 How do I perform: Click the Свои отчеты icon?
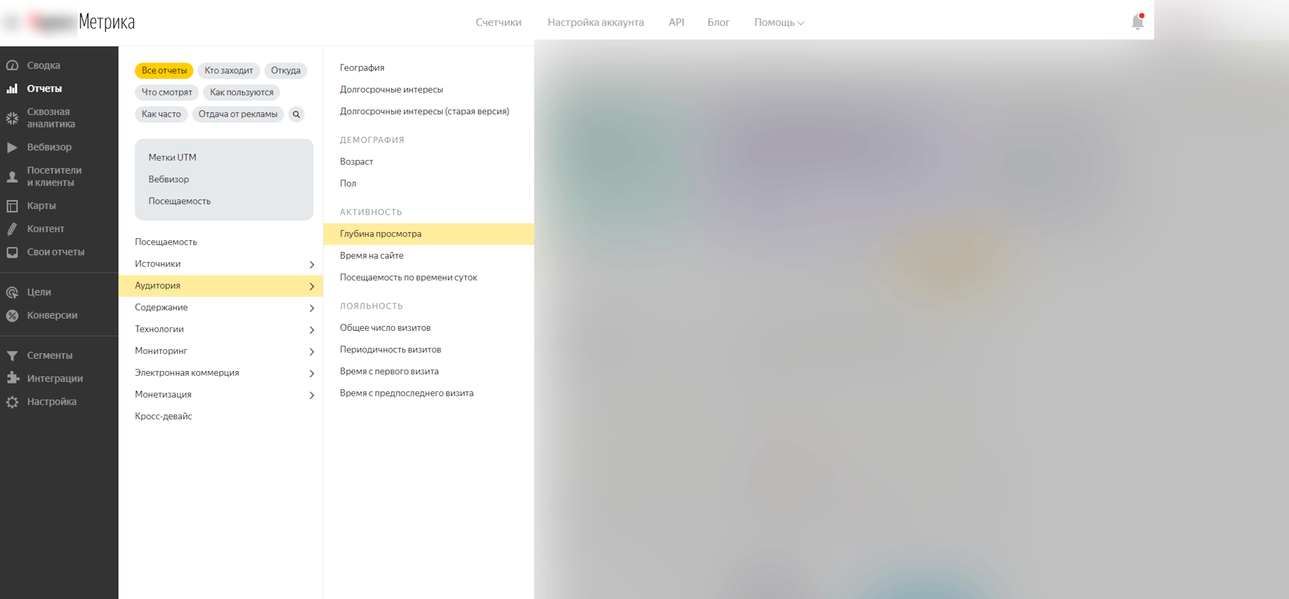(12, 252)
